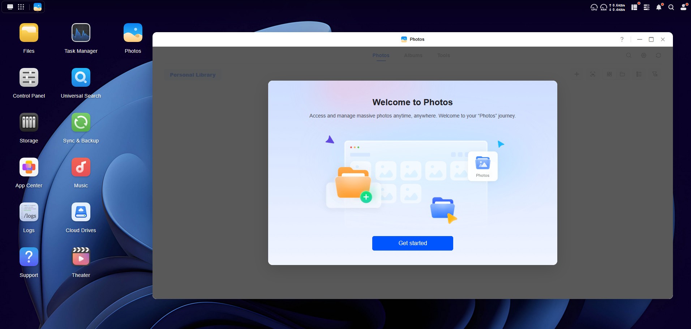Click the show desktop monitor icon
The height and width of the screenshot is (329, 691).
10,7
